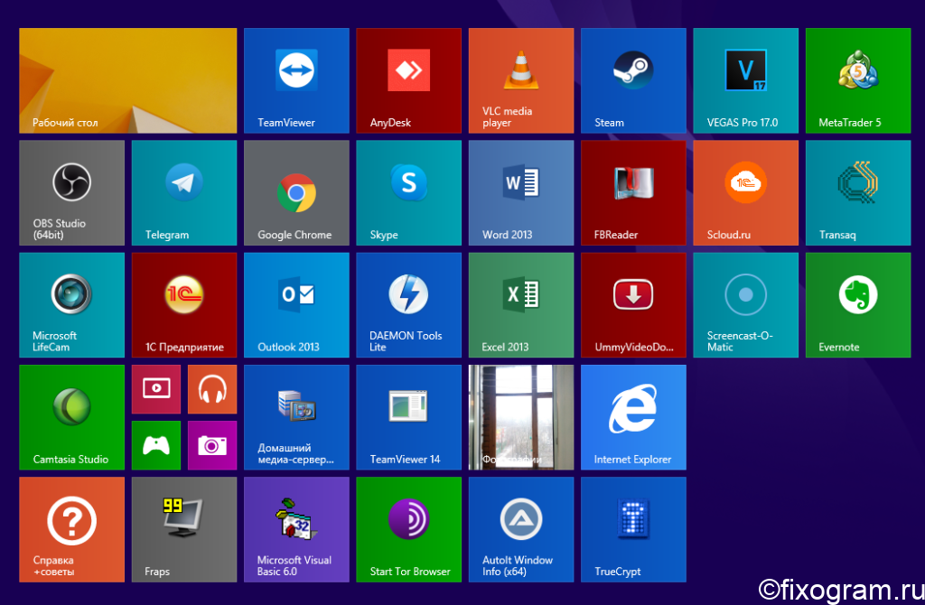Open Microsoft Visual Basic 6.0
This screenshot has width=925, height=605.
tap(296, 529)
